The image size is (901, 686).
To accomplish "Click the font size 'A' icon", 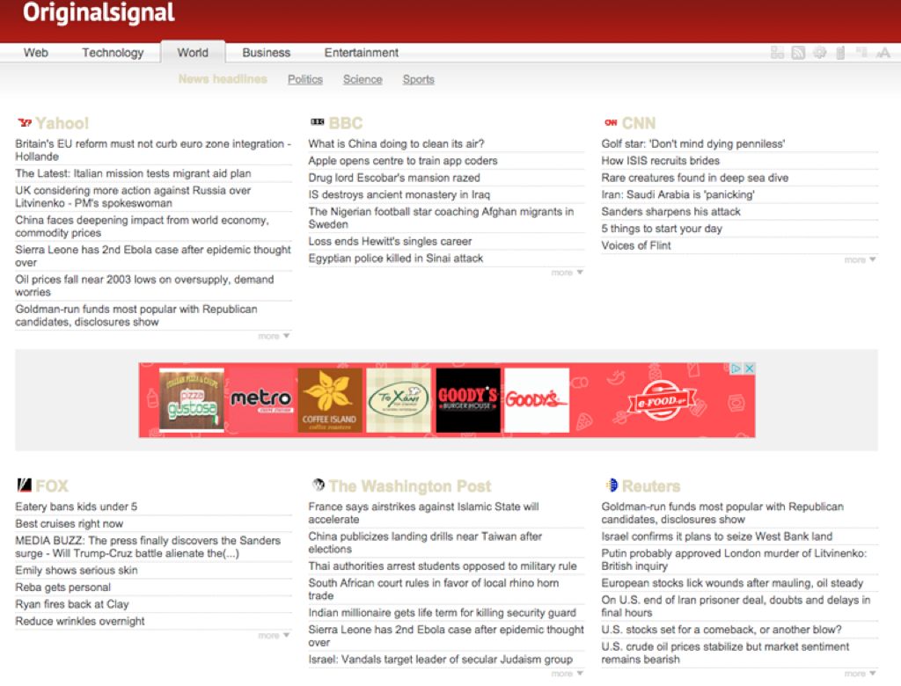I will coord(883,53).
